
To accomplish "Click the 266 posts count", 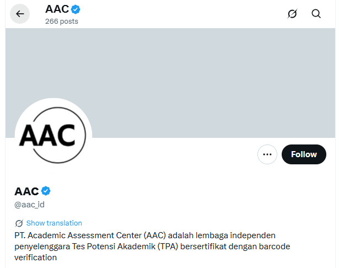I will point(62,22).
